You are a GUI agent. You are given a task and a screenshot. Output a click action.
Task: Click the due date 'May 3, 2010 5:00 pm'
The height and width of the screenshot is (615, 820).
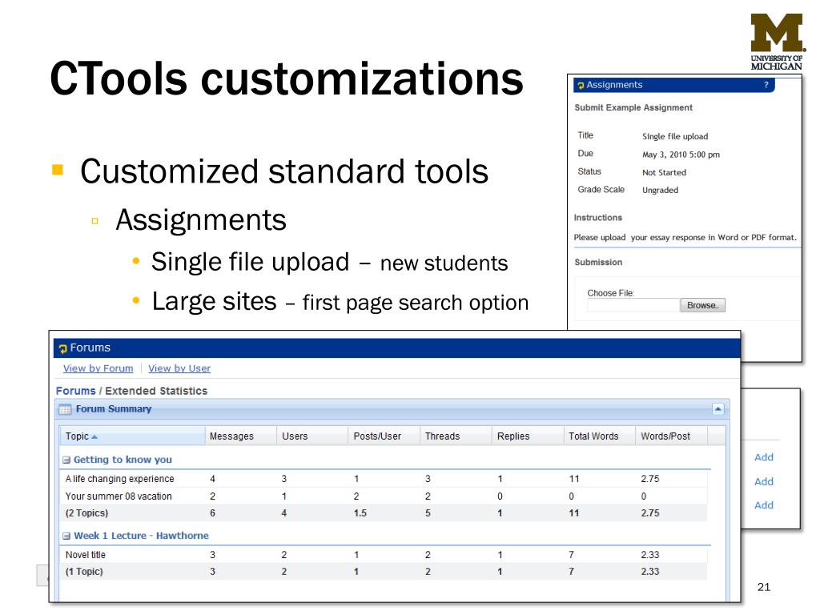[x=681, y=155]
